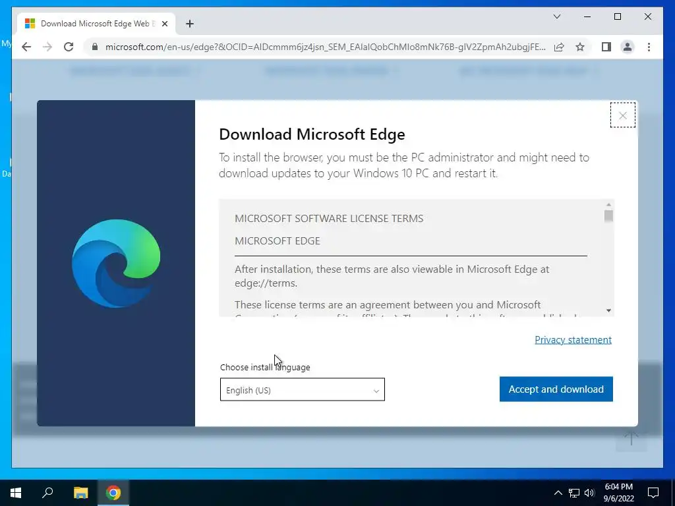The image size is (675, 506).
Task: Open the Windows Start menu
Action: click(x=16, y=493)
